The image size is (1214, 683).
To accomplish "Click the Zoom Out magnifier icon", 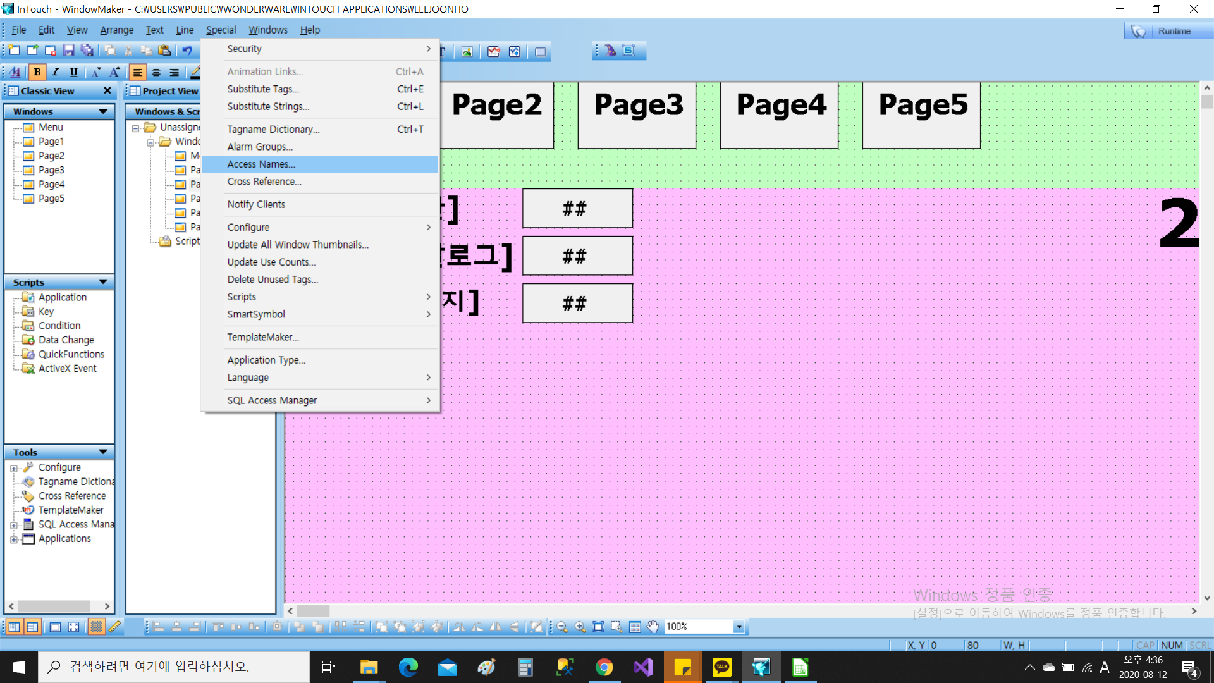I will pos(562,627).
